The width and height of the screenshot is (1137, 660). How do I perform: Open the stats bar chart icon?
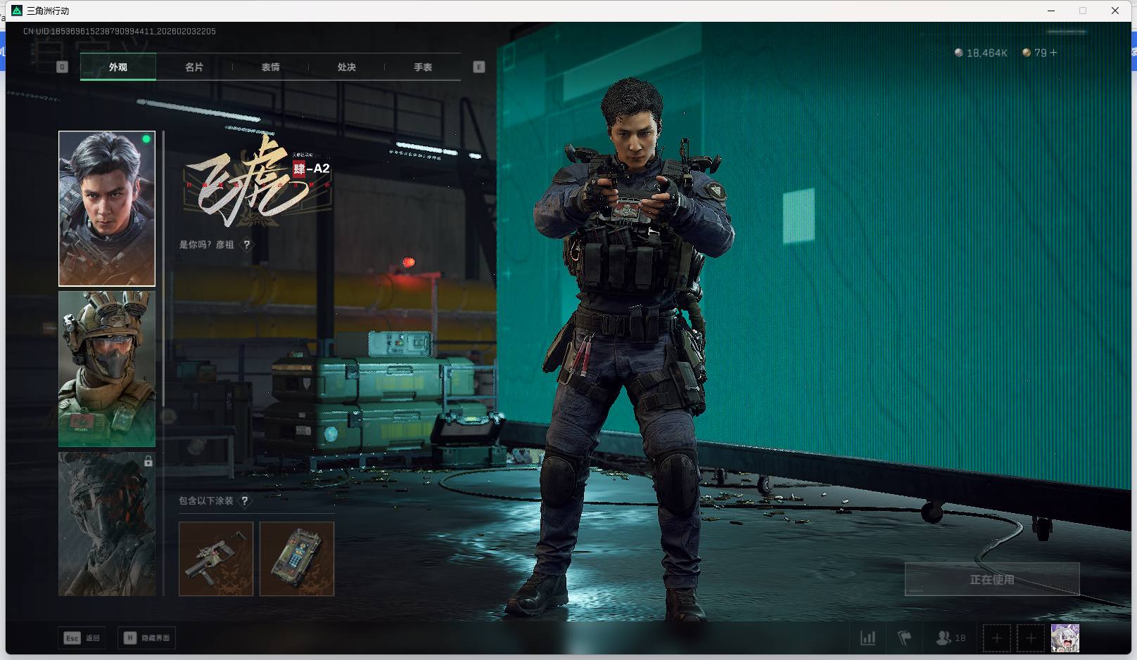click(868, 638)
